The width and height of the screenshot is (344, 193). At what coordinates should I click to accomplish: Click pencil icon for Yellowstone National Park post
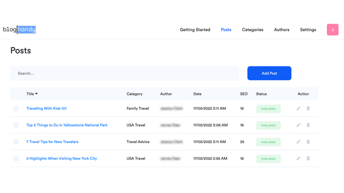coord(298,125)
